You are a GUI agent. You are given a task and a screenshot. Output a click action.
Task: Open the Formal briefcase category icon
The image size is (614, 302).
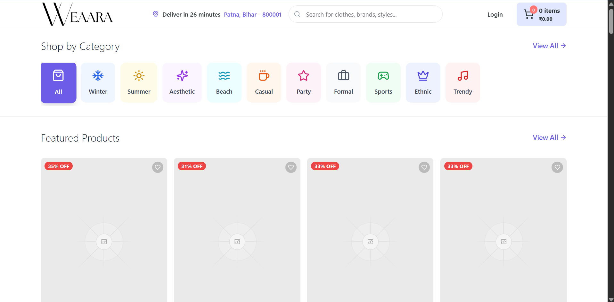click(343, 76)
